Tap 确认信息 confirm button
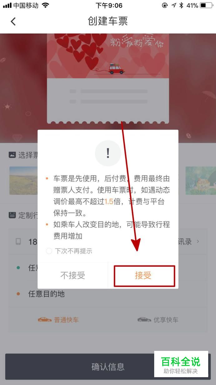 pyautogui.click(x=108, y=367)
